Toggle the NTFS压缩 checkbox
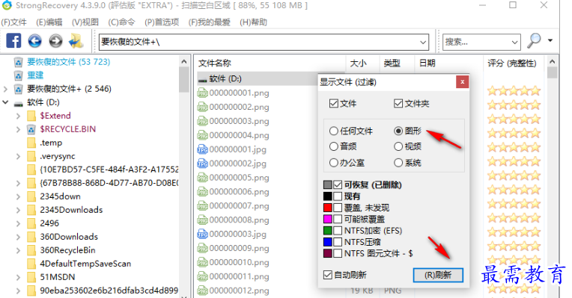This screenshot has height=298, width=572. 338,242
